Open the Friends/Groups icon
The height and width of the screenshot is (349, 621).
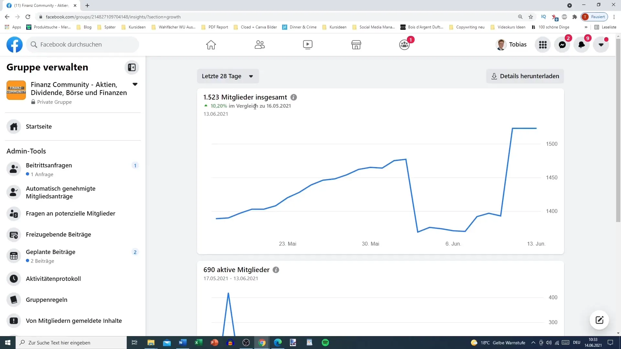point(259,44)
